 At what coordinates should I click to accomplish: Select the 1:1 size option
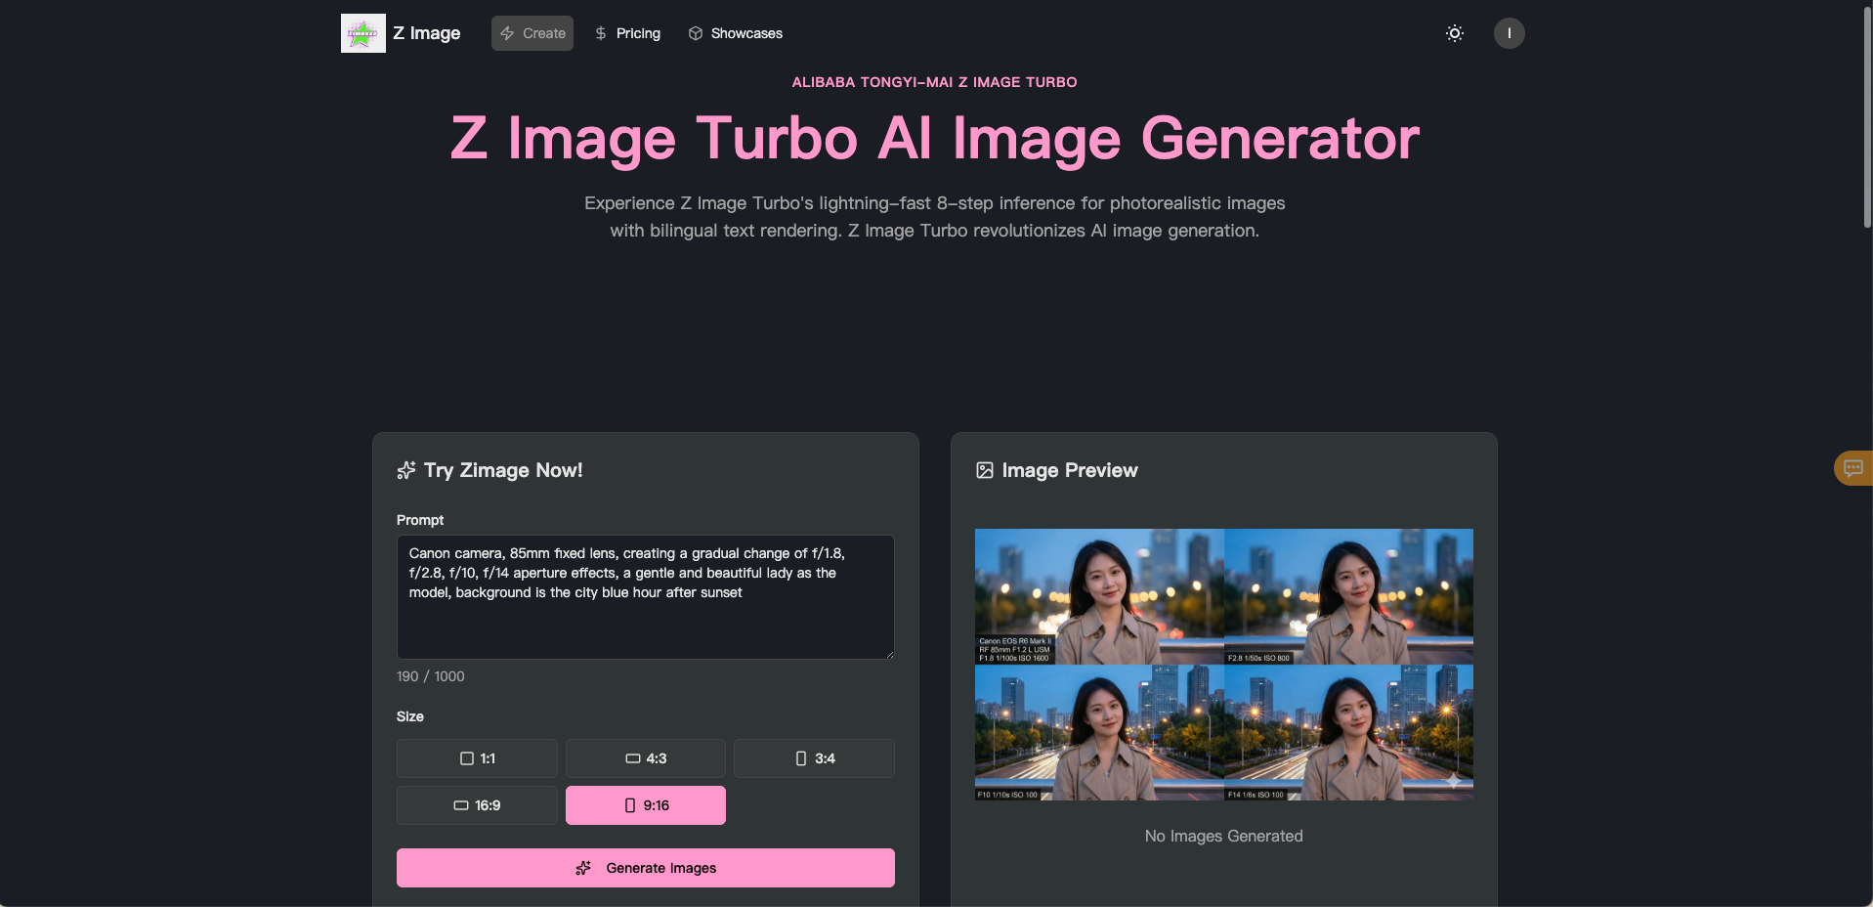point(477,758)
